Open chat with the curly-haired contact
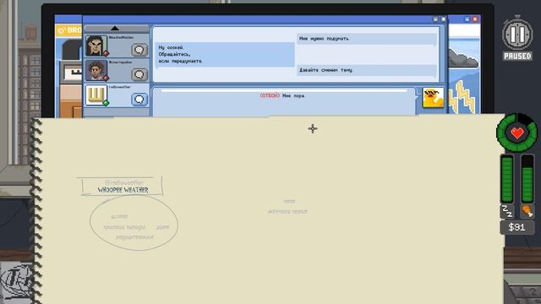Image resolution: width=541 pixels, height=304 pixels. [139, 74]
